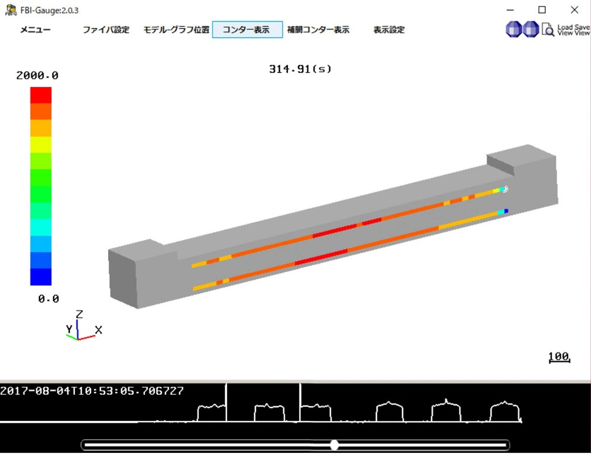Click the time slider handle
The image size is (591, 454).
335,445
